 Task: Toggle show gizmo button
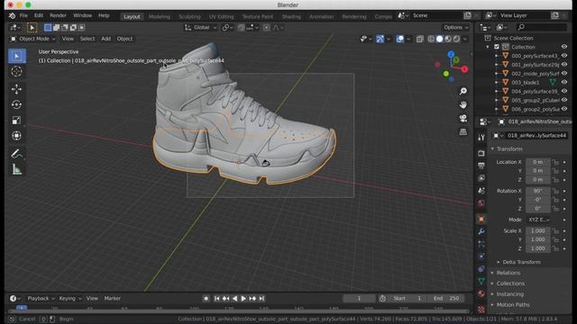(380, 39)
